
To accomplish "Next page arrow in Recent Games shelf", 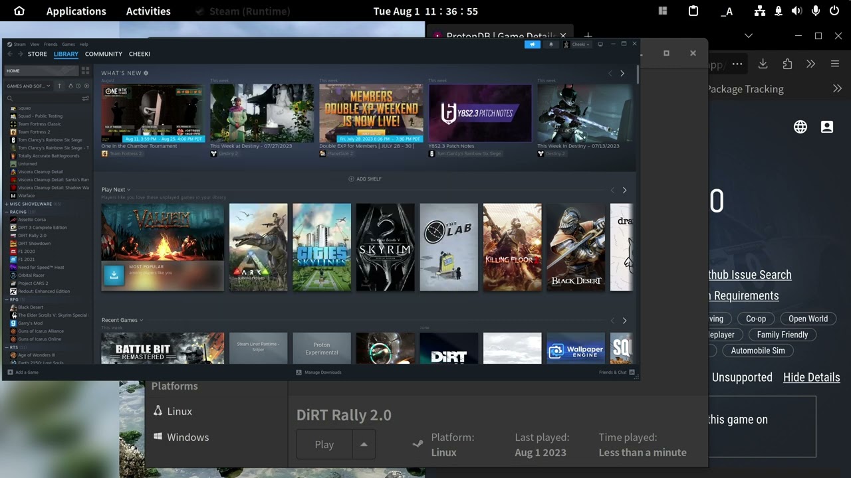I will 624,321.
